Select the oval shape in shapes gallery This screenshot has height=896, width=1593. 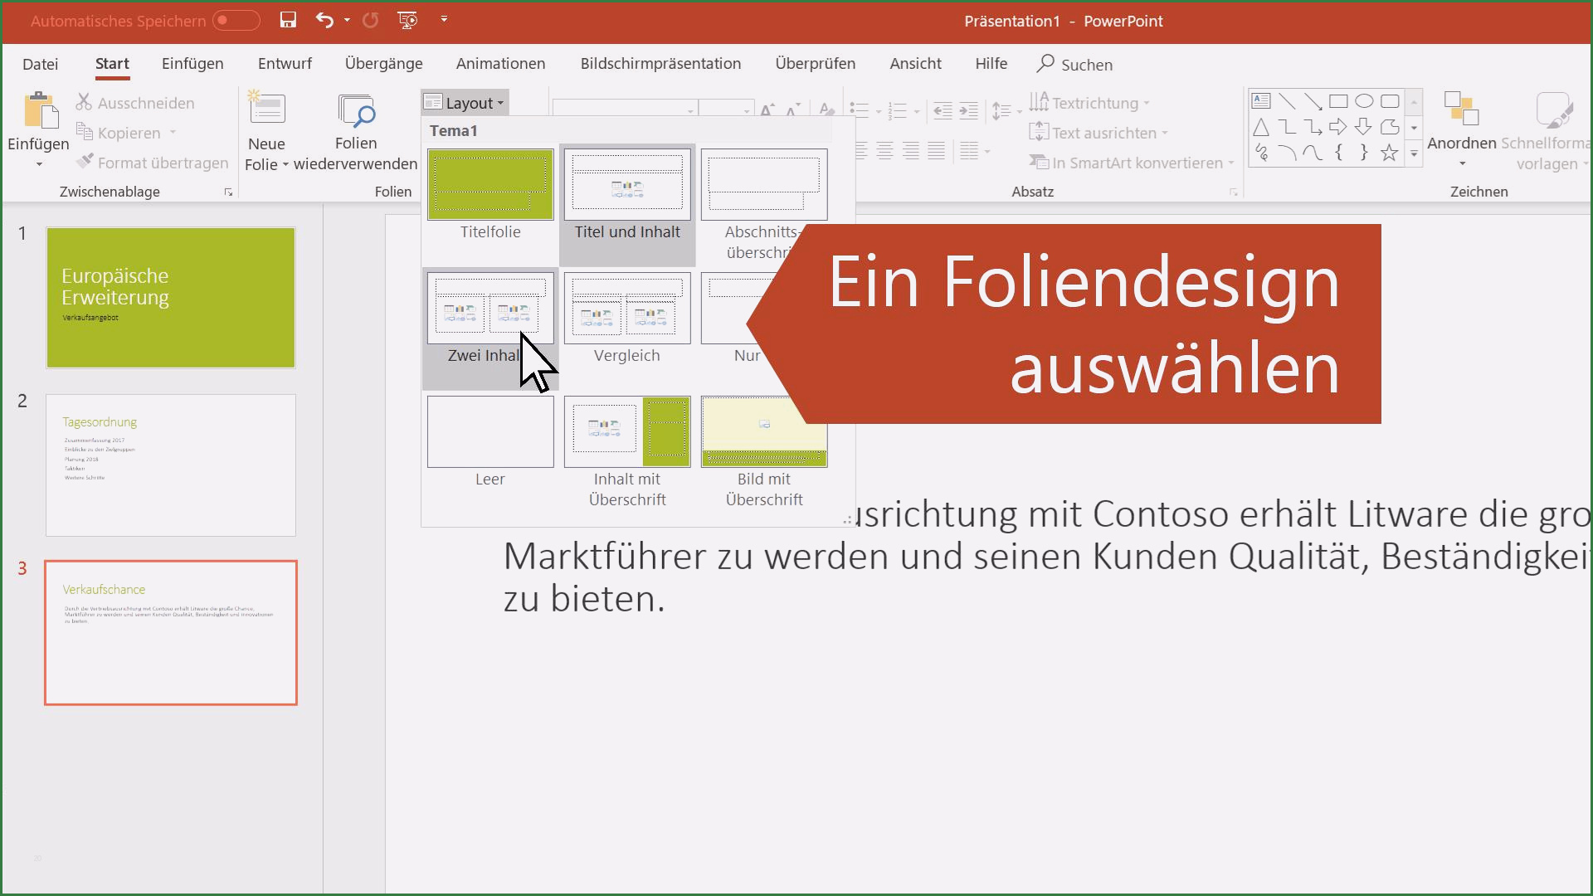pos(1363,101)
